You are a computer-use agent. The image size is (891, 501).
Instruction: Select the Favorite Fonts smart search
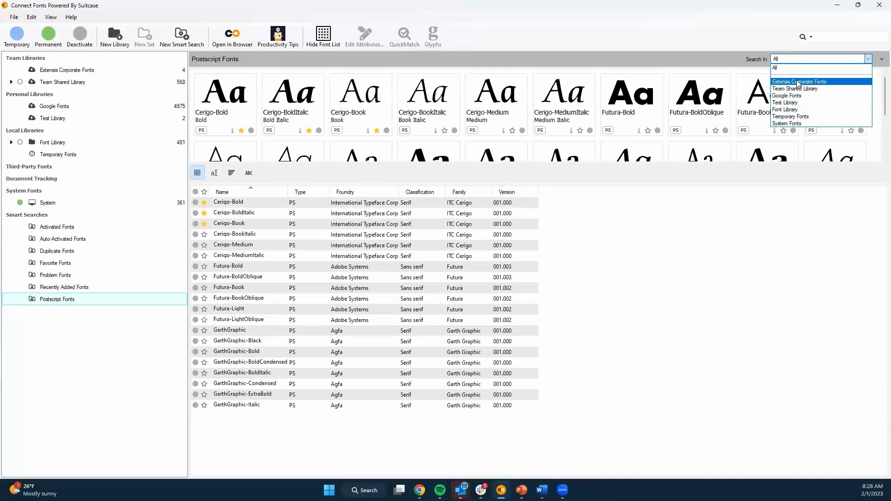click(55, 263)
